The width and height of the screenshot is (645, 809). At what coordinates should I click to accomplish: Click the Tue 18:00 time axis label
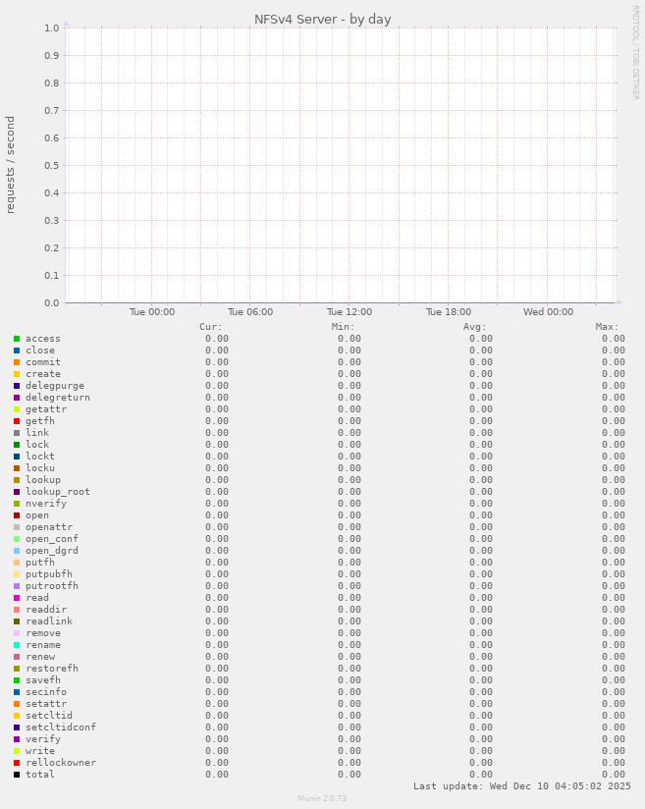[x=449, y=312]
